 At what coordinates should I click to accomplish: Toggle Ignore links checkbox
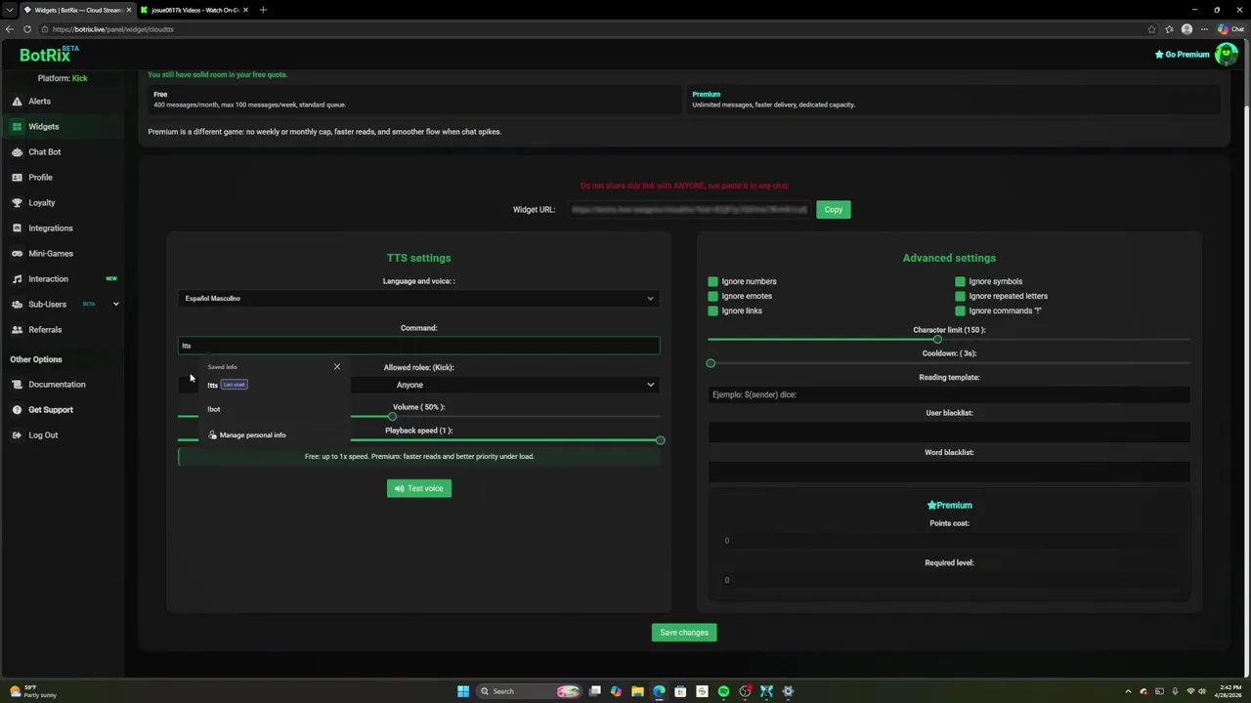[712, 310]
